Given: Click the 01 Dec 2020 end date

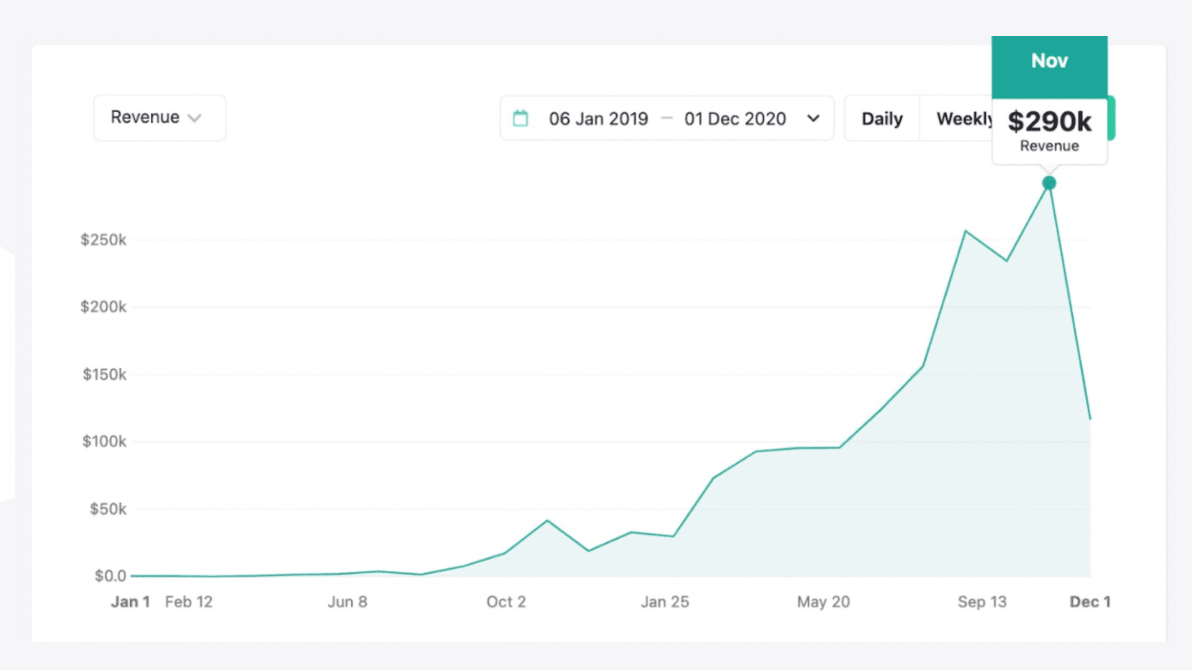Looking at the screenshot, I should (x=735, y=118).
